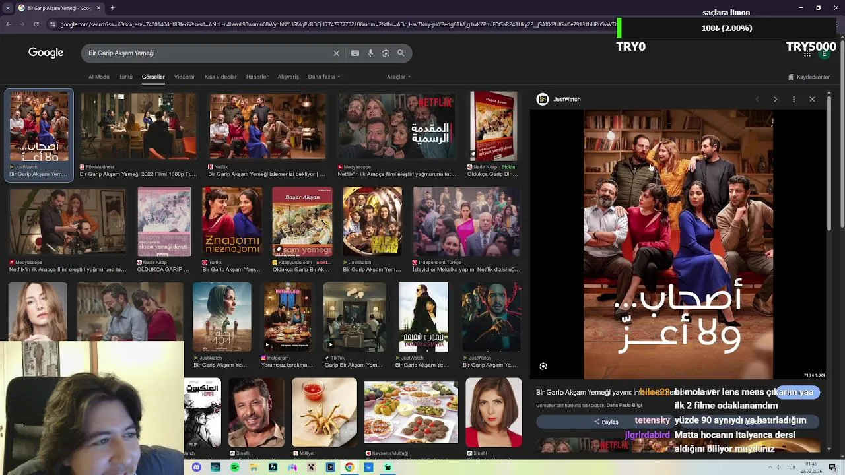Viewport: 845px width, 475px height.
Task: Search by image using the Lens icon
Action: tap(386, 53)
